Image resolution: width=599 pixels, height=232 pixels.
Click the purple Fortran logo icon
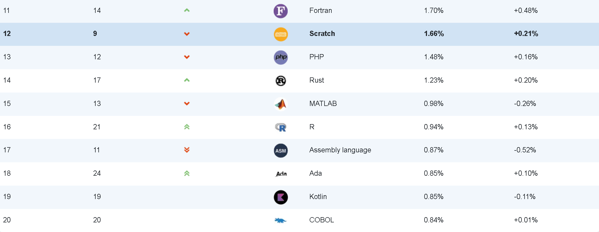pos(281,11)
